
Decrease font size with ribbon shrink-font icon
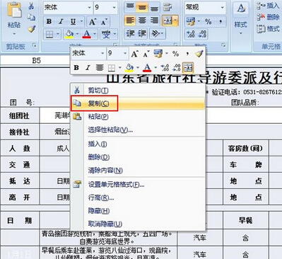(x=104, y=22)
